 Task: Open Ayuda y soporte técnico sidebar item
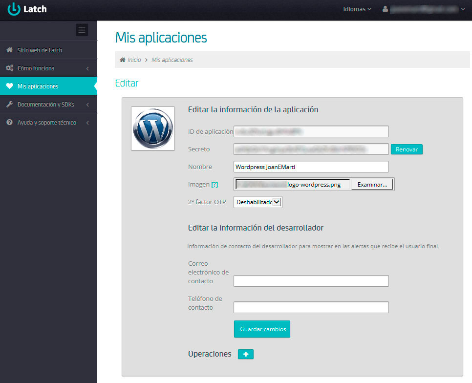coord(48,123)
